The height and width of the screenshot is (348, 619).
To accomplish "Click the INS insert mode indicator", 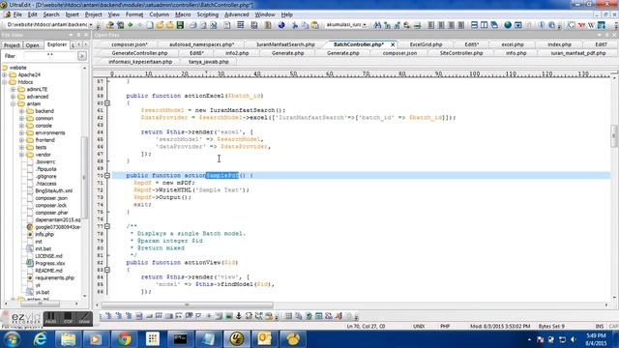I will (x=600, y=327).
